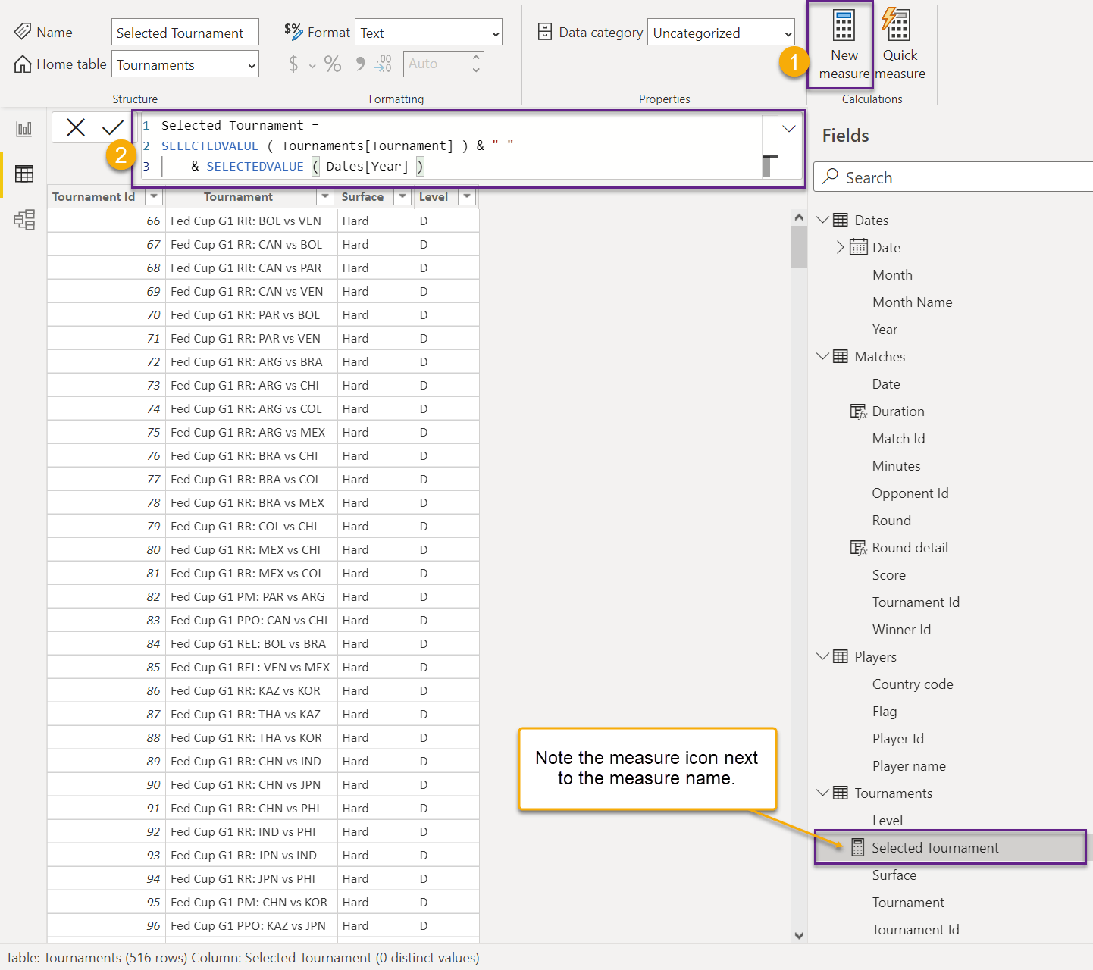The height and width of the screenshot is (970, 1093).
Task: Increase the decimal places Auto stepper
Action: click(476, 57)
